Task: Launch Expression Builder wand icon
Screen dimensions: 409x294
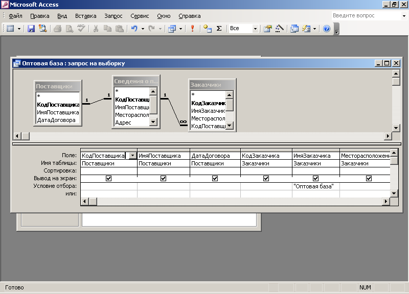Action: [279, 29]
